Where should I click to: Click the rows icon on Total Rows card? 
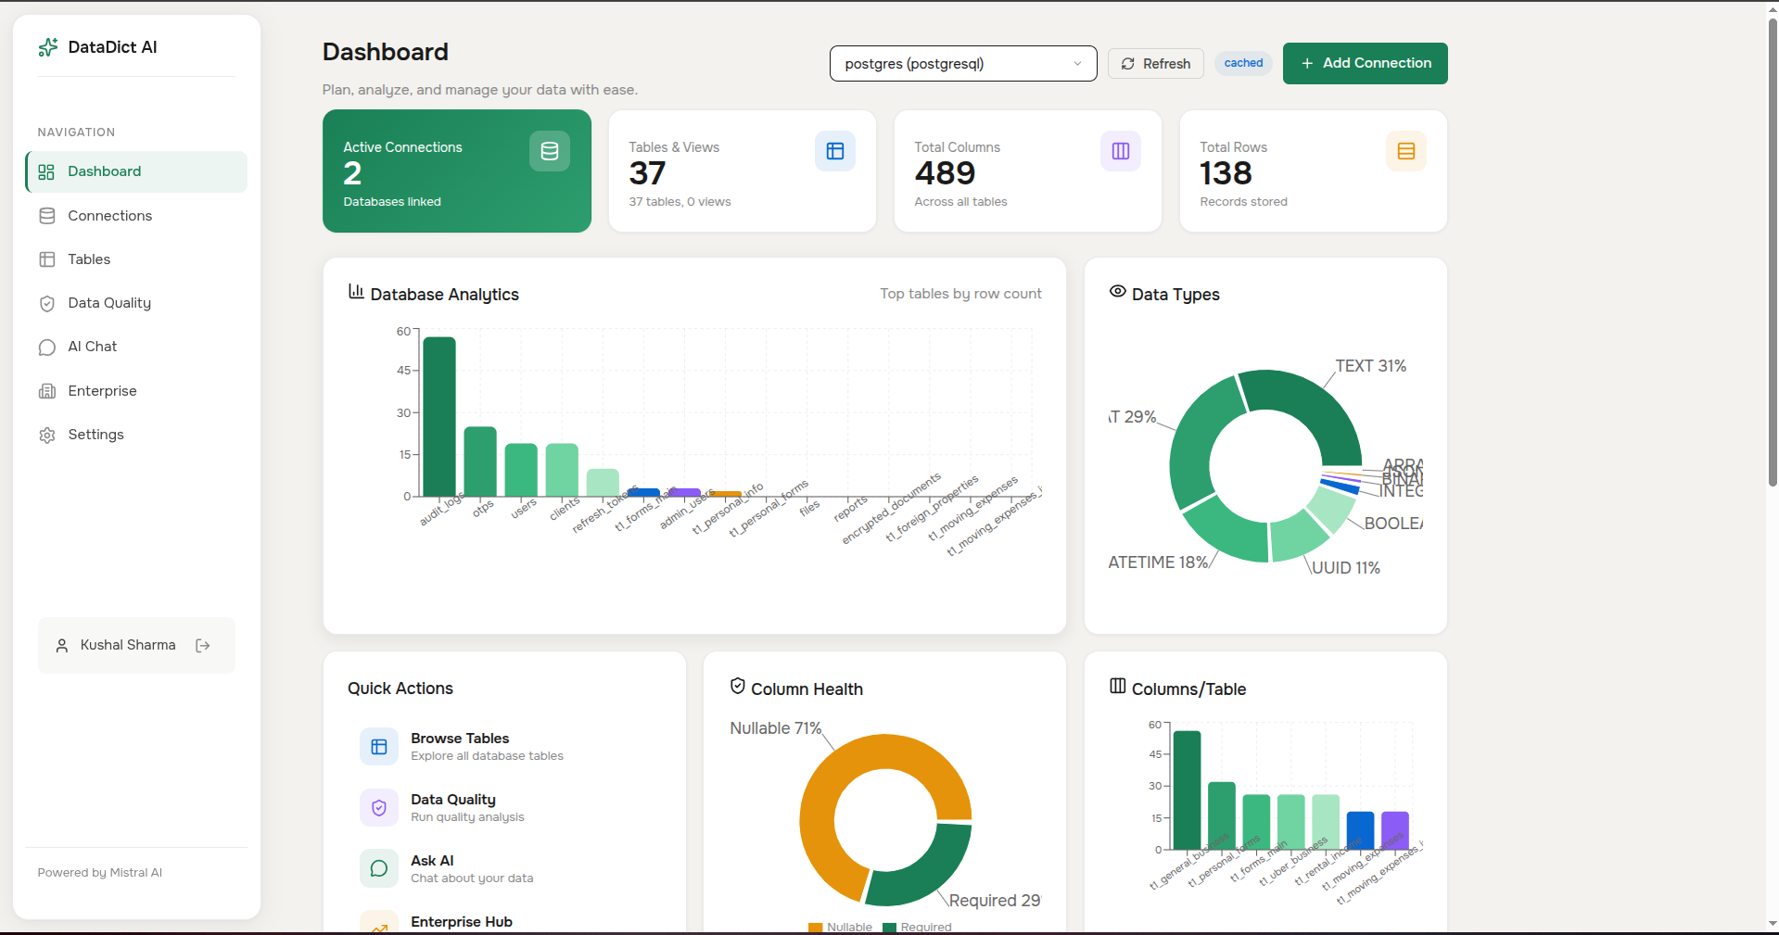coord(1405,150)
